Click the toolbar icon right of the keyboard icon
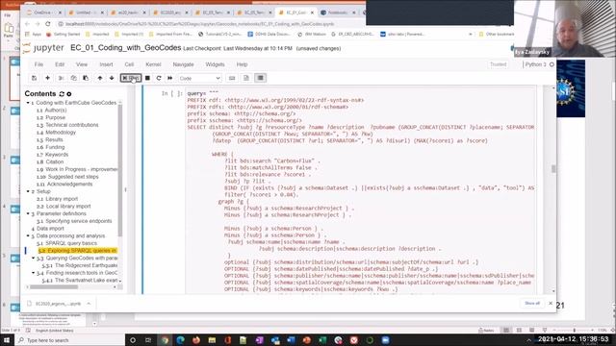616x346 pixels. pyautogui.click(x=246, y=78)
